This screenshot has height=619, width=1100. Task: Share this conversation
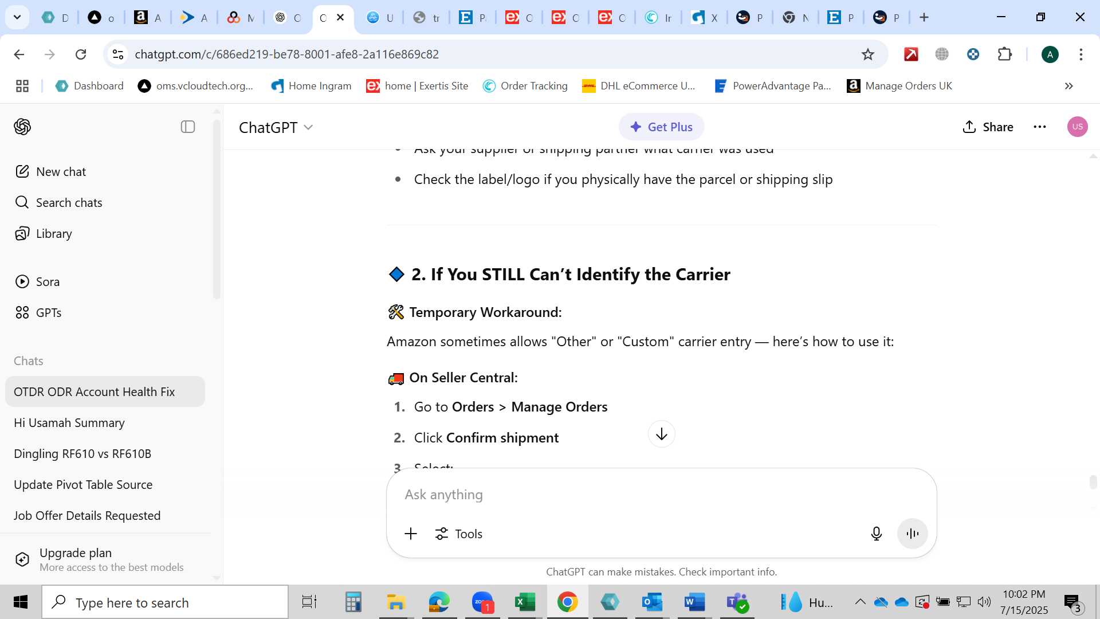(x=988, y=127)
